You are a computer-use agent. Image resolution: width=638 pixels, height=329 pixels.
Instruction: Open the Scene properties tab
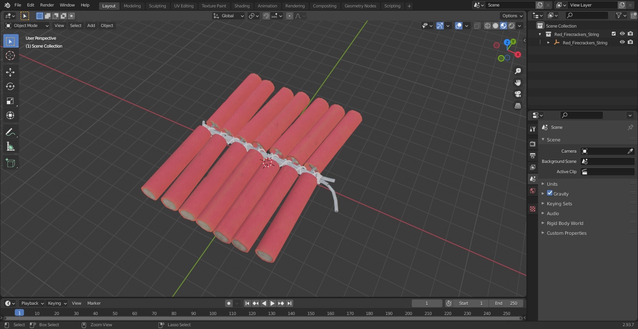pyautogui.click(x=532, y=179)
